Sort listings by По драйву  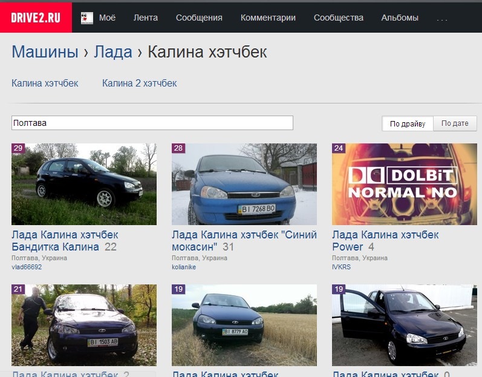click(407, 123)
